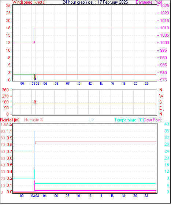Select temperature axis value 24
Screen dimensions: 171x205
point(167,151)
